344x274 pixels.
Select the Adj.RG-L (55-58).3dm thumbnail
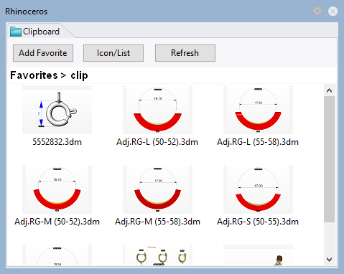258,110
